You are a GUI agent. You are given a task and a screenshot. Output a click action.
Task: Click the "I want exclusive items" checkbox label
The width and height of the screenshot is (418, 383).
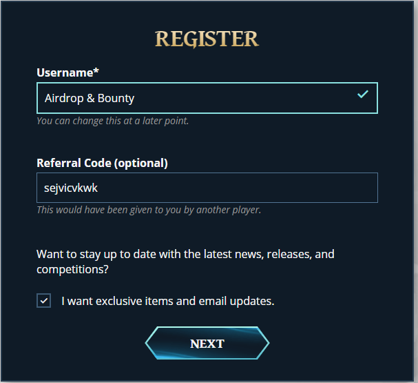[x=167, y=301]
